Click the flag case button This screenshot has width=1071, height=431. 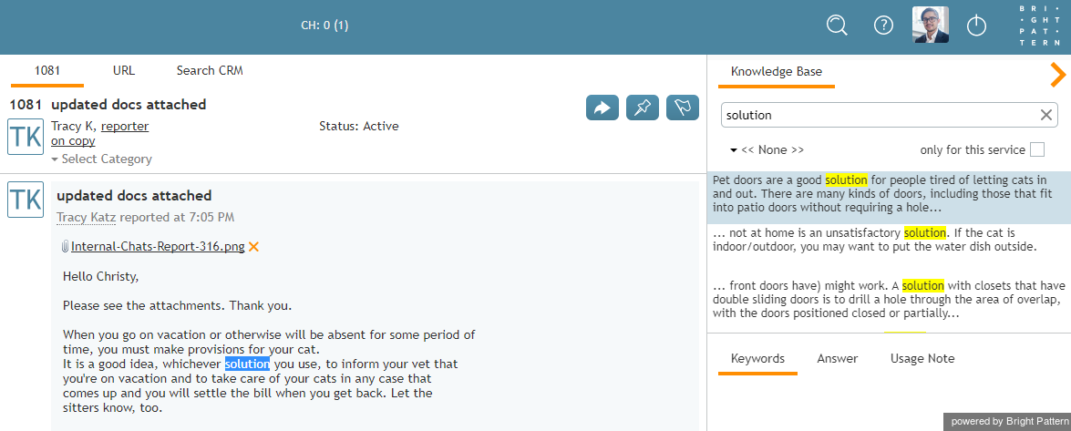pyautogui.click(x=683, y=108)
